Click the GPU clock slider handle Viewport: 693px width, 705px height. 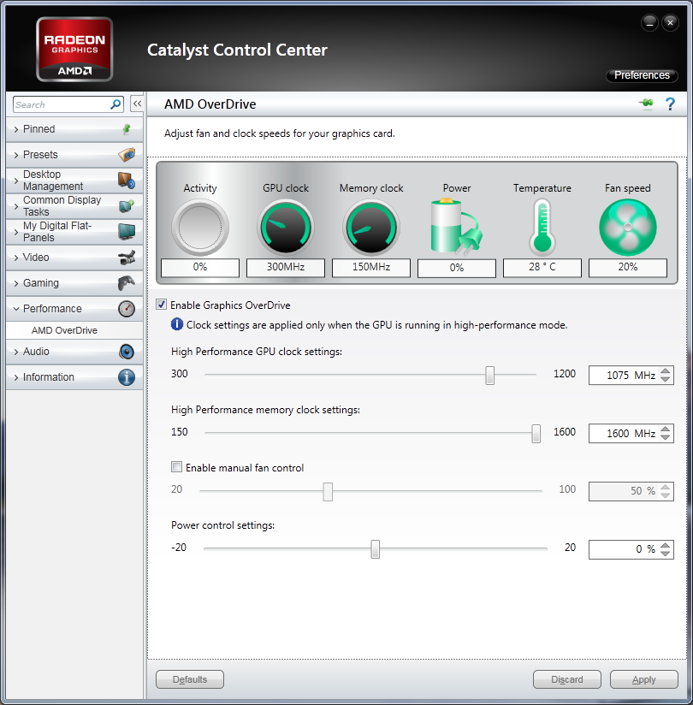click(489, 375)
